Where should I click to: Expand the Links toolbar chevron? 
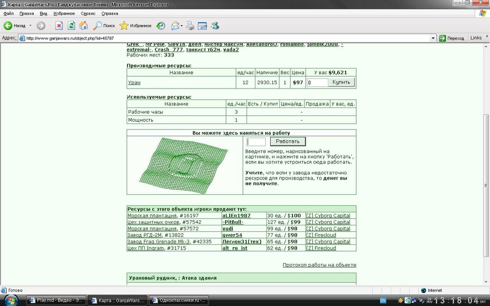tap(486, 37)
